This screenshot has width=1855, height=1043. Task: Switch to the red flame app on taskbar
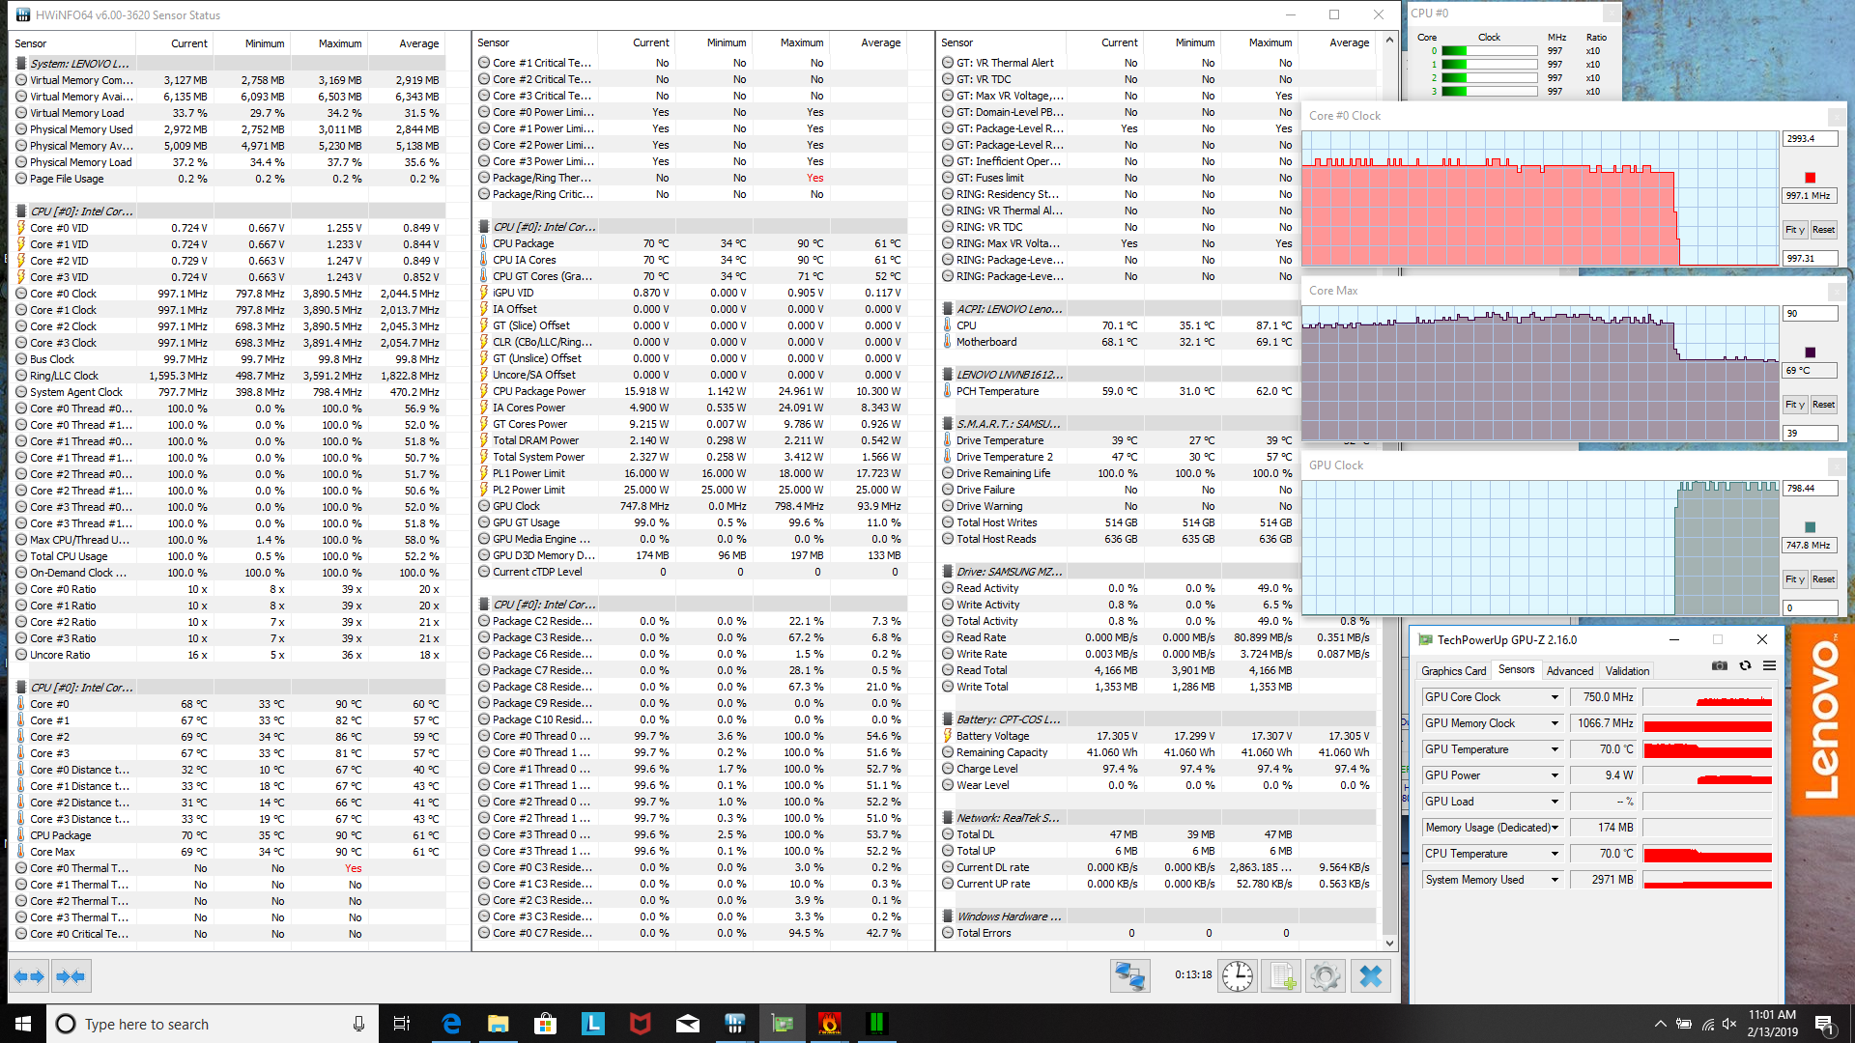830,1024
